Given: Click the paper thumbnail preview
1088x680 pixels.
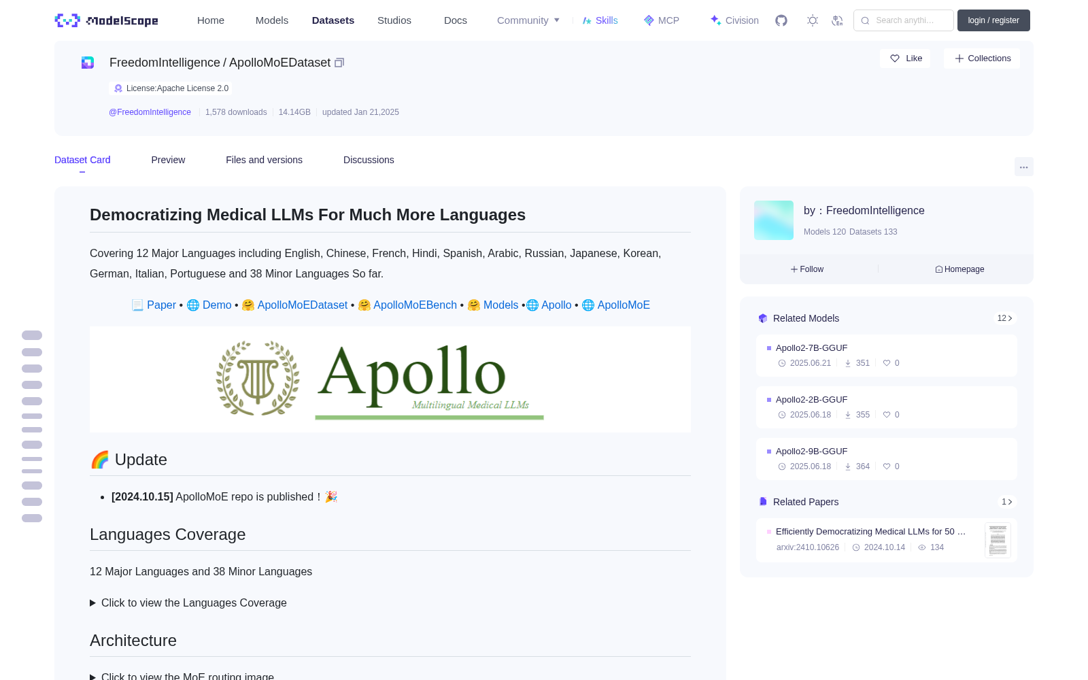Looking at the screenshot, I should (998, 541).
